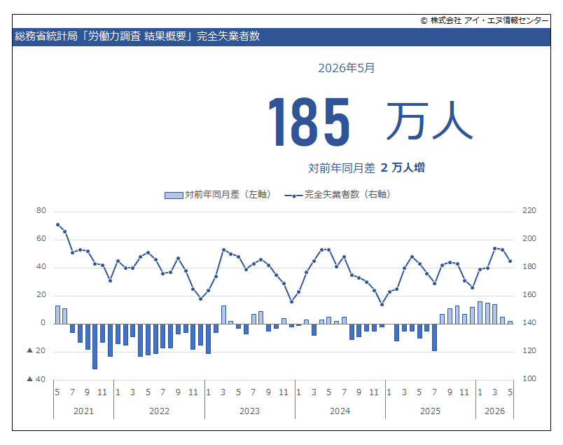The width and height of the screenshot is (563, 445).
Task: Click the date label 2026年5月
Action: (347, 68)
